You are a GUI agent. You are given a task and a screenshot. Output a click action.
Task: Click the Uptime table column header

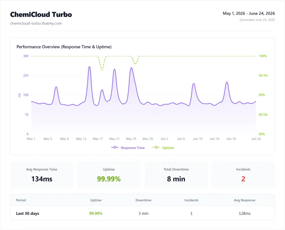[x=96, y=200]
